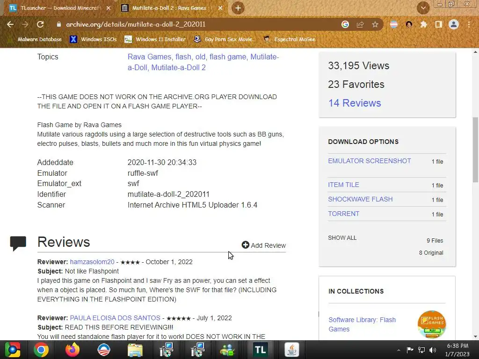This screenshot has width=479, height=359.
Task: Open the Rava Games topic link
Action: tap(149, 57)
